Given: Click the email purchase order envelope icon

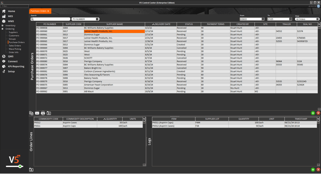Looking at the screenshot, I should (37, 113).
